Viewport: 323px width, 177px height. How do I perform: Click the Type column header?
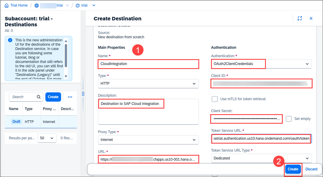click(x=29, y=109)
